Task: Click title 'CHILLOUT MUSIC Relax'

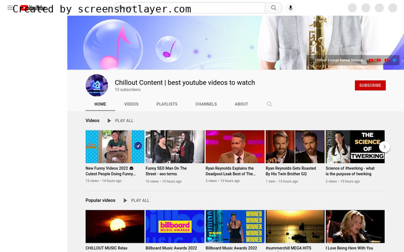Action: (106, 248)
